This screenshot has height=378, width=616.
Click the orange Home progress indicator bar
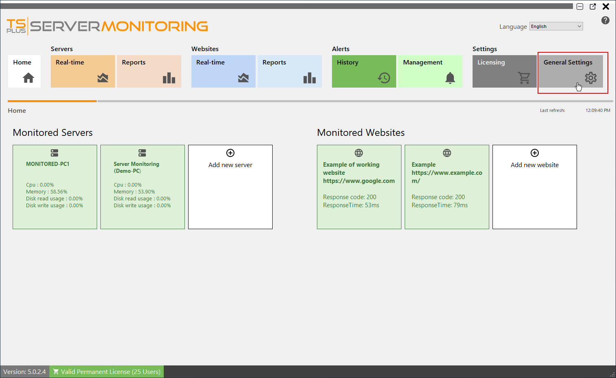coord(52,101)
